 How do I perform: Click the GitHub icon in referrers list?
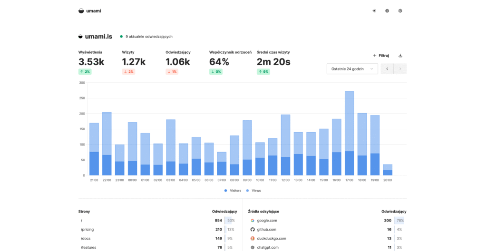tap(253, 230)
